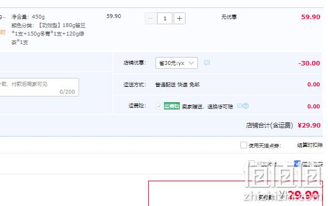The width and height of the screenshot is (328, 206).
Task: Enable the 使用天猫点券 checkbox
Action: point(244,145)
